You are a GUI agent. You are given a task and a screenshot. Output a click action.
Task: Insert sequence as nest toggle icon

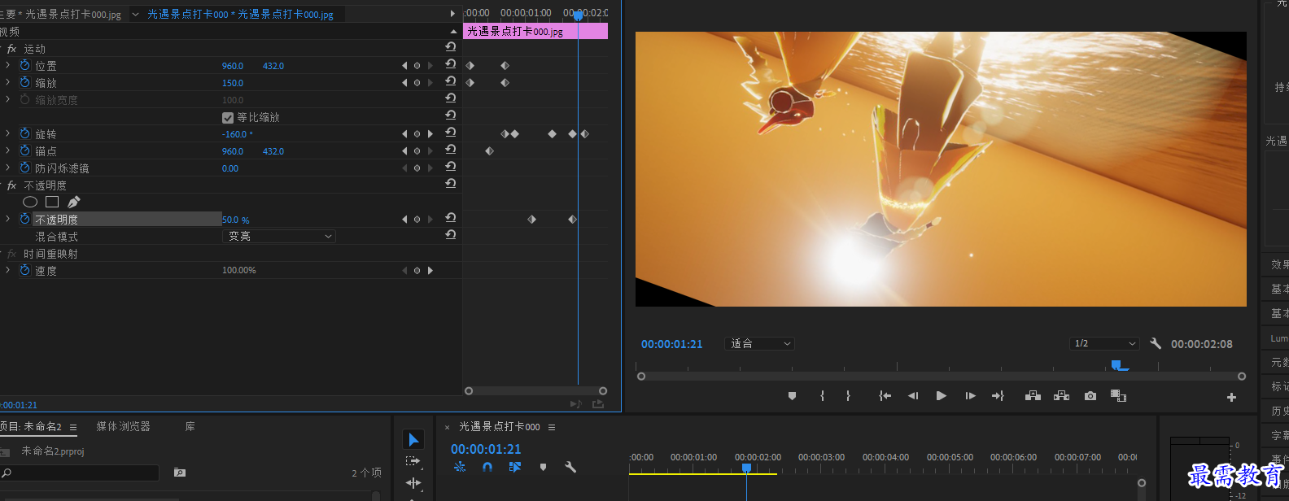[x=460, y=467]
